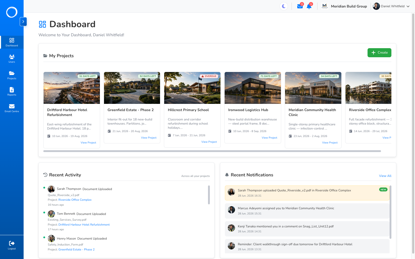
Task: Click Ironwood Logistics Hub card title
Action: [x=248, y=110]
